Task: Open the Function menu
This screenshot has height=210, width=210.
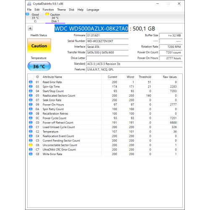Action: (48, 10)
